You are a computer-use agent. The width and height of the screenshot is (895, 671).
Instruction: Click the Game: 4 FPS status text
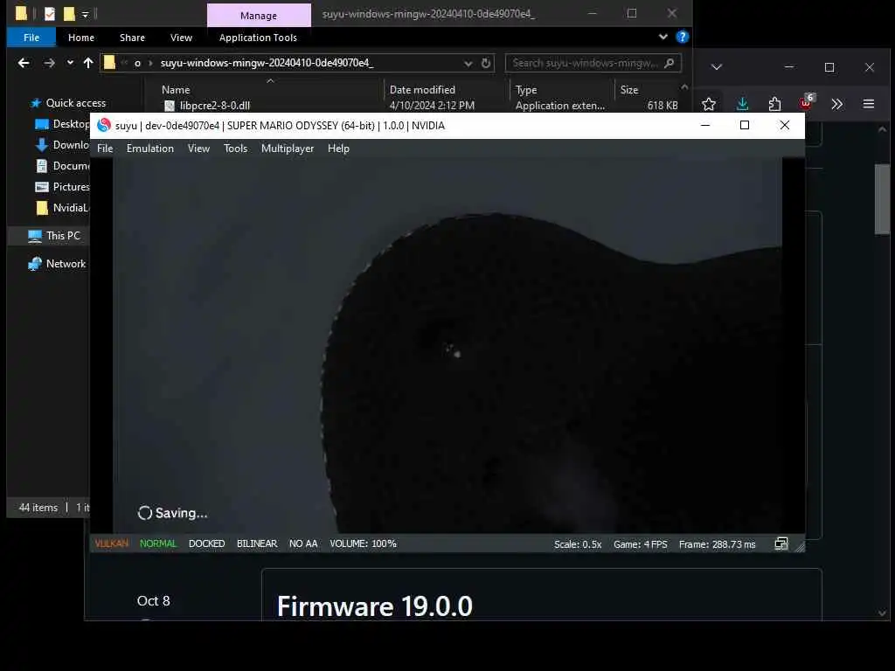click(641, 544)
